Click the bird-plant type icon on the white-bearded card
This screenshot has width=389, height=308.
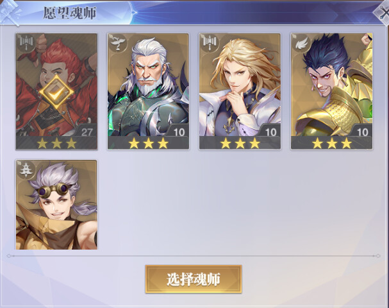[117, 42]
